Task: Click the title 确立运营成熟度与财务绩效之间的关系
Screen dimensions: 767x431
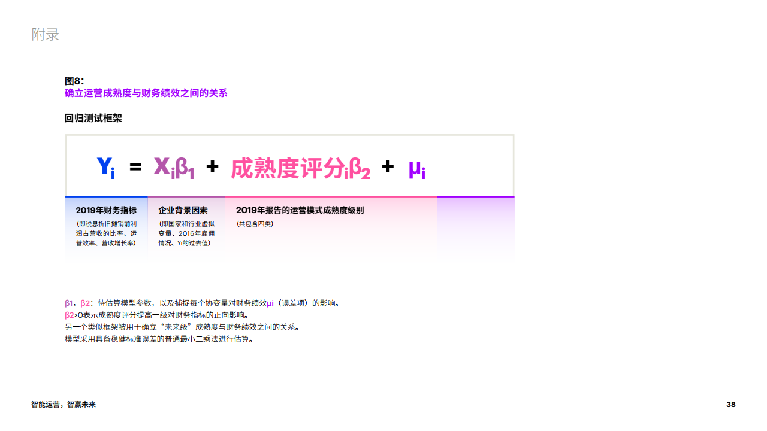Action: click(x=146, y=93)
